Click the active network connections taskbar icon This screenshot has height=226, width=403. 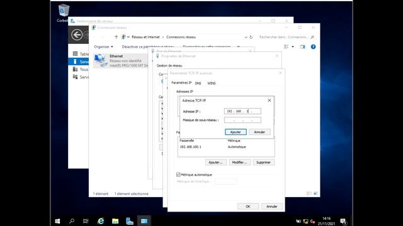[x=144, y=221]
